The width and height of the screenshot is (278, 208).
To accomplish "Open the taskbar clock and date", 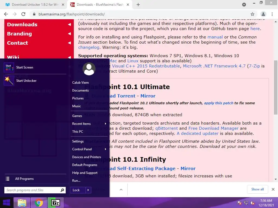I will click(266, 203).
